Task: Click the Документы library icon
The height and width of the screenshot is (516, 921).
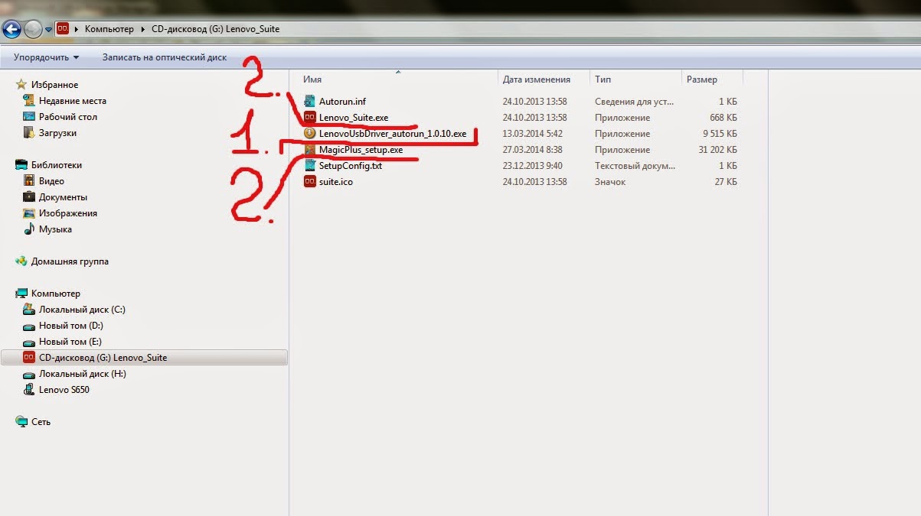Action: (29, 197)
